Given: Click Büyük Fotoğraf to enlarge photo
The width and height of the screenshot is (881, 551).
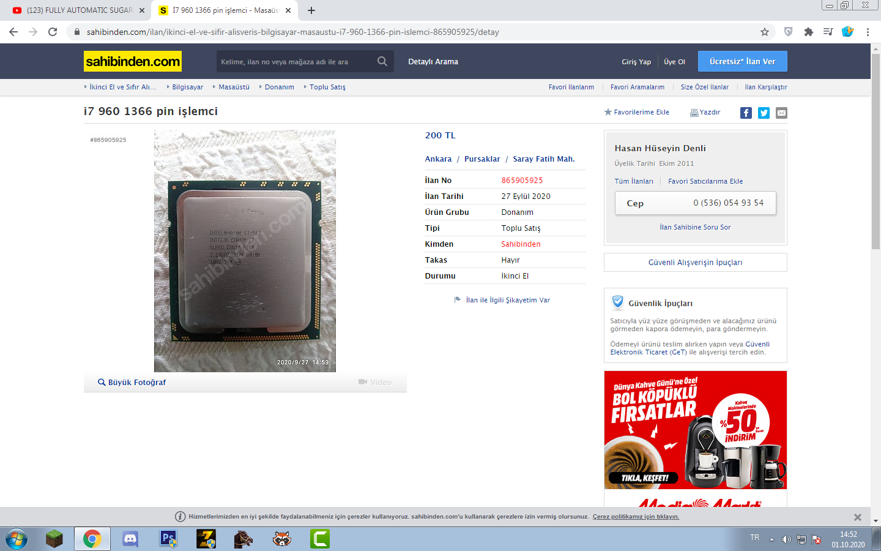Looking at the screenshot, I should 132,382.
